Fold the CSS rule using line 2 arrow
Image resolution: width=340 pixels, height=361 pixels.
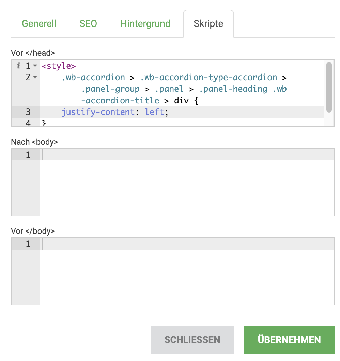(35, 78)
